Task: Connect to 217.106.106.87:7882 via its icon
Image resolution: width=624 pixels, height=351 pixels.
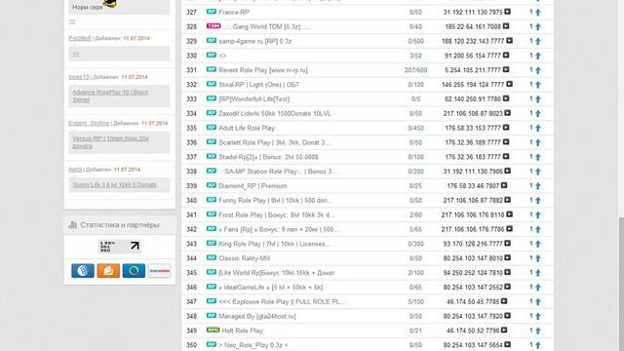Action: coord(507,200)
